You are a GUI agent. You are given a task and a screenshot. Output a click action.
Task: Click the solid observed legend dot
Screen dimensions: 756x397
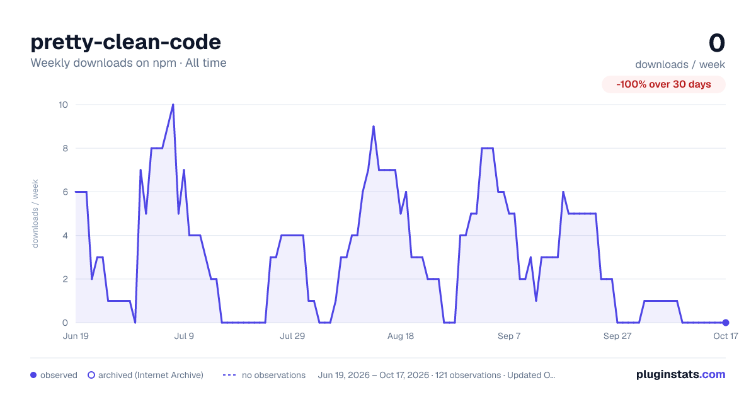(33, 375)
